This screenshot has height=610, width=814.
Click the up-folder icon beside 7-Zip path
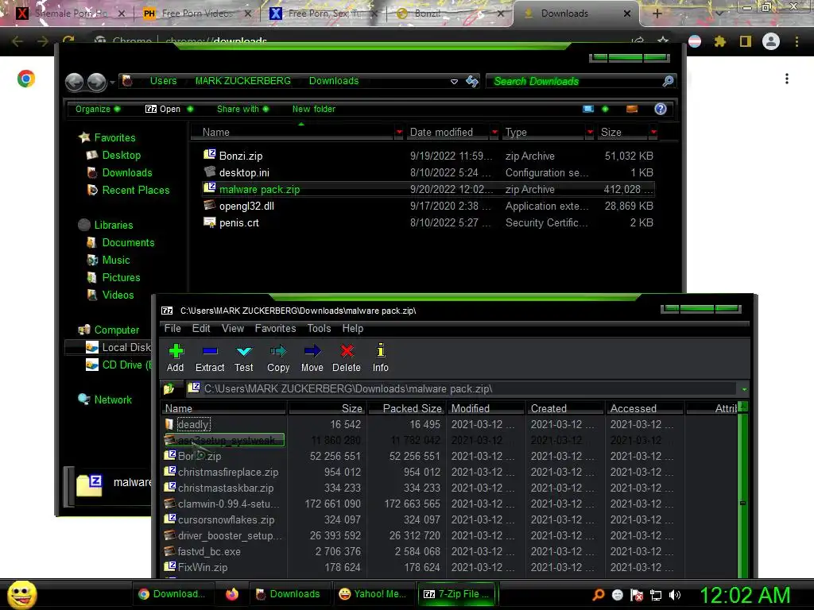point(169,388)
